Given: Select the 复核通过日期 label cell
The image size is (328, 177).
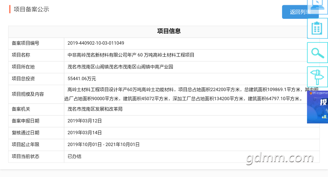Looking at the screenshot, I should (36, 133).
